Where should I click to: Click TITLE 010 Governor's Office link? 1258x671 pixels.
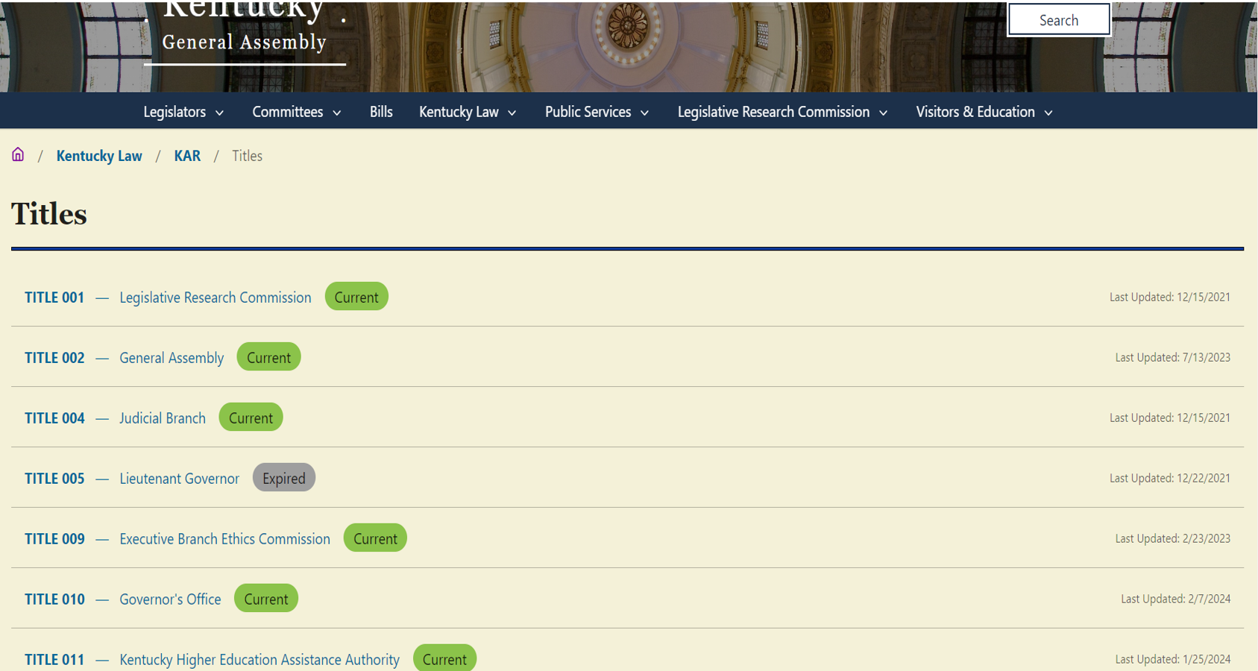coord(54,599)
